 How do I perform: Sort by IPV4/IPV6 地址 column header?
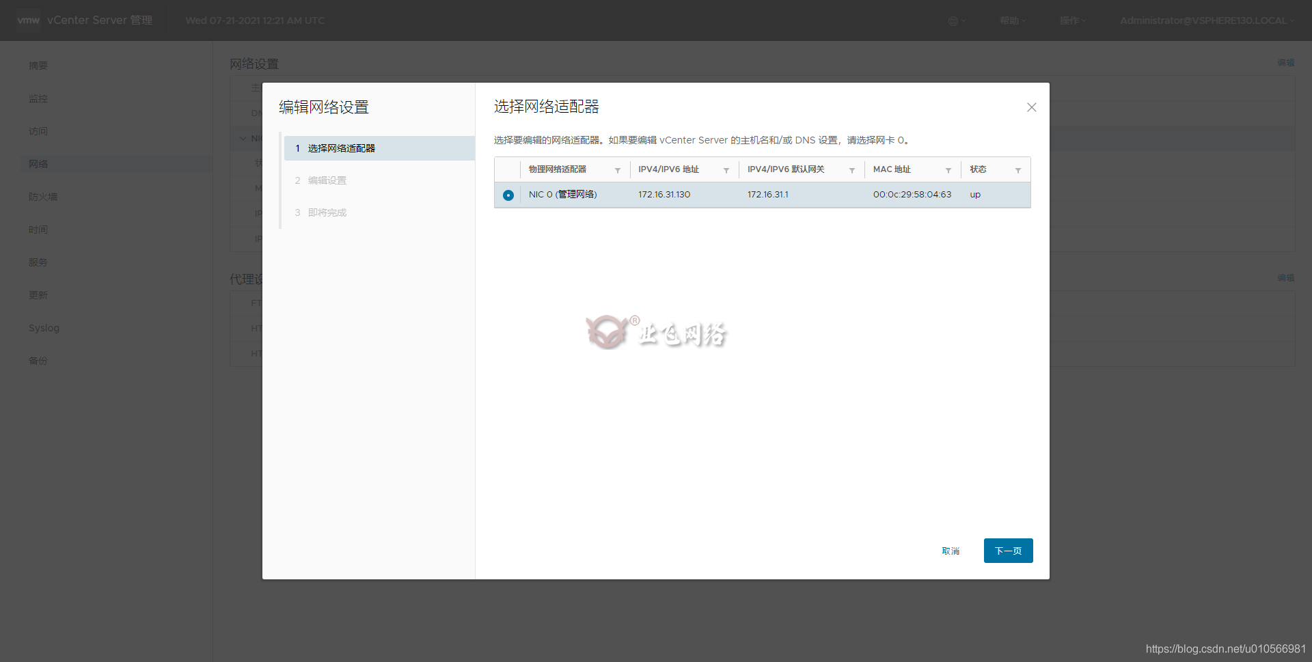point(669,169)
